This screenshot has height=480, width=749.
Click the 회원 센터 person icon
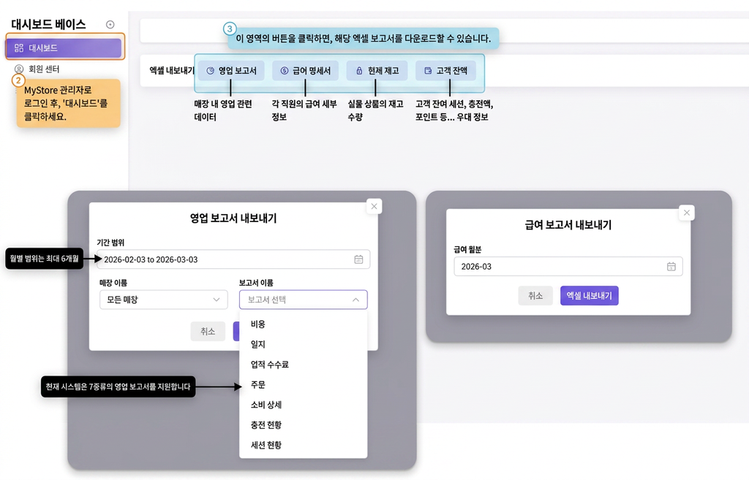click(x=19, y=69)
